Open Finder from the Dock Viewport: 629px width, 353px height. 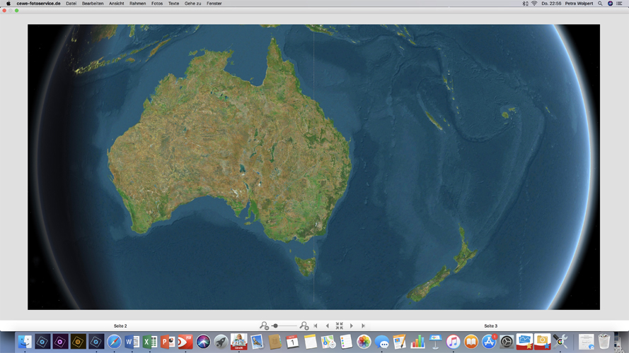tap(25, 342)
